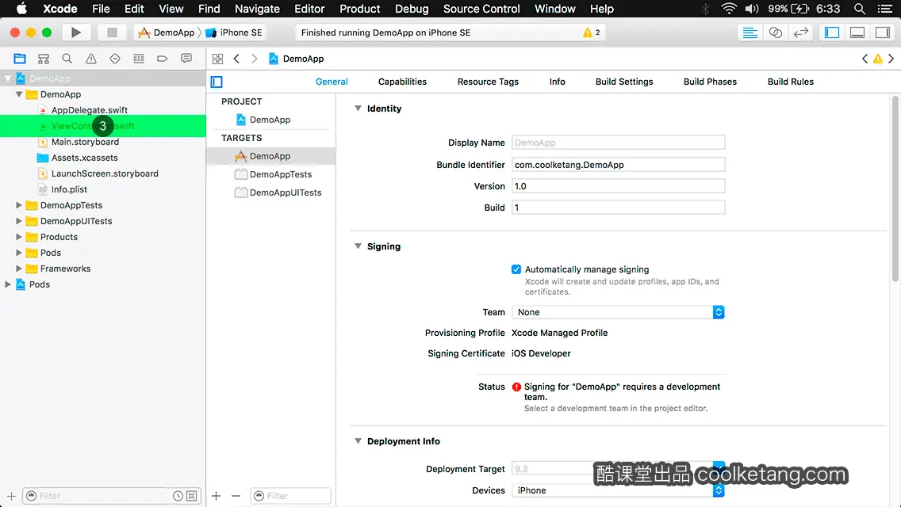Expand the DemoAppTests folder
The width and height of the screenshot is (901, 507).
[x=19, y=205]
